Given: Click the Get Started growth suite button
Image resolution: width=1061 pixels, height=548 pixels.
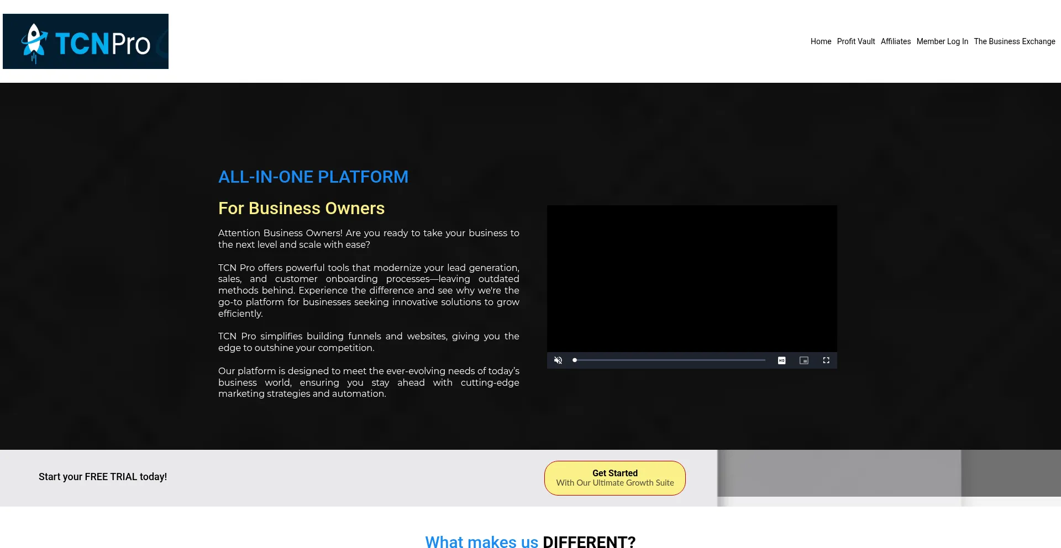Looking at the screenshot, I should pyautogui.click(x=615, y=478).
